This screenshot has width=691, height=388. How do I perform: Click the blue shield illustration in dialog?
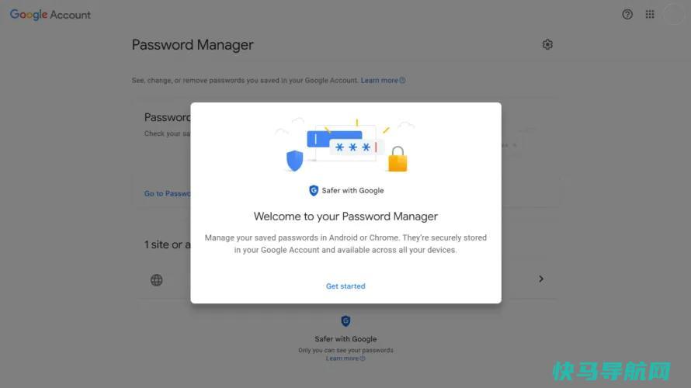[x=295, y=161]
